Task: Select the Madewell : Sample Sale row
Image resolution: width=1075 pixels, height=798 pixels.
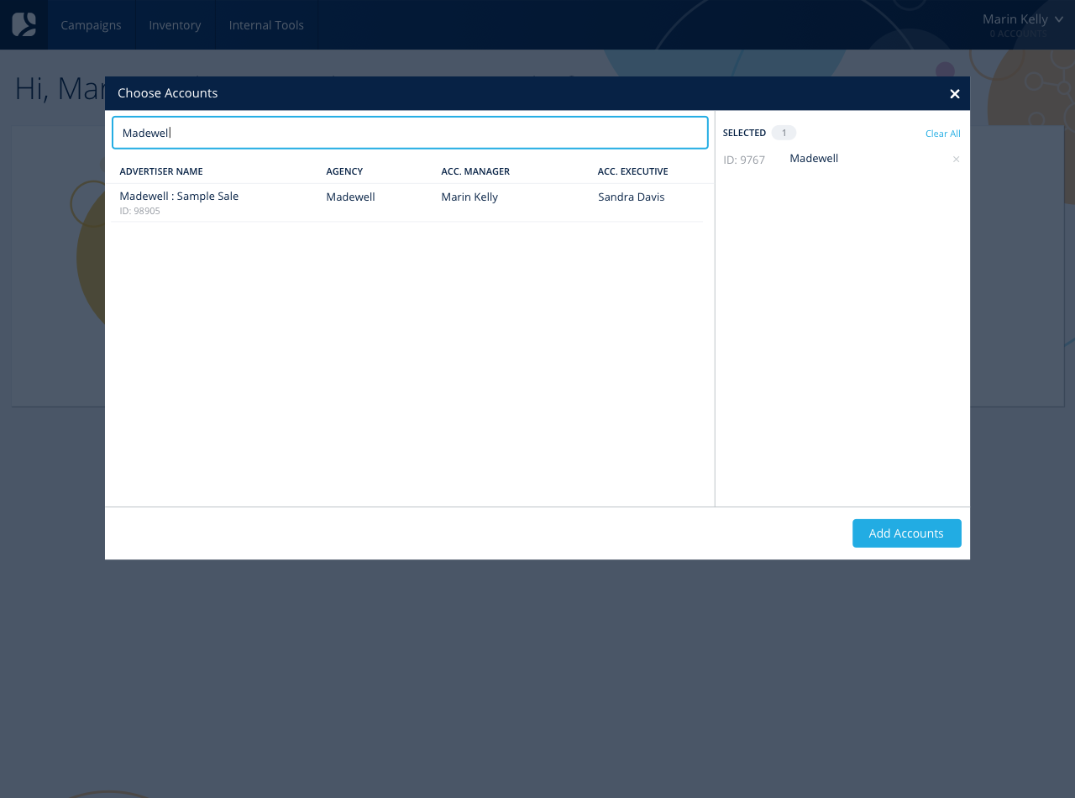Action: [407, 202]
